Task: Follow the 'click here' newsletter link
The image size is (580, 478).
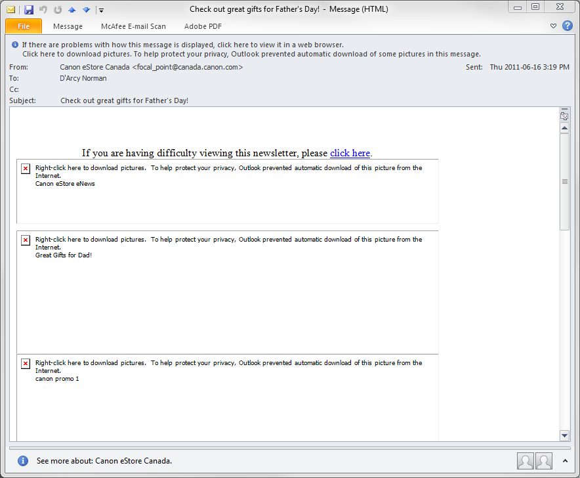Action: (x=350, y=153)
